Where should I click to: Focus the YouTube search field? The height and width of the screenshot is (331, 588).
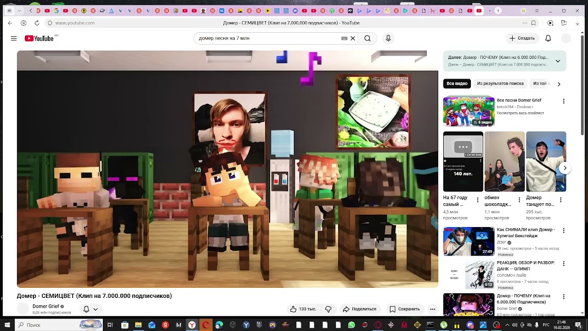point(269,38)
